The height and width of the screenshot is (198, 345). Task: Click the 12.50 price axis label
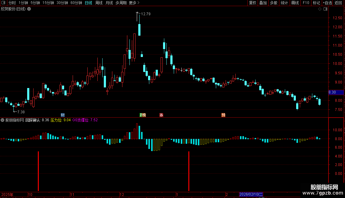click(337, 18)
